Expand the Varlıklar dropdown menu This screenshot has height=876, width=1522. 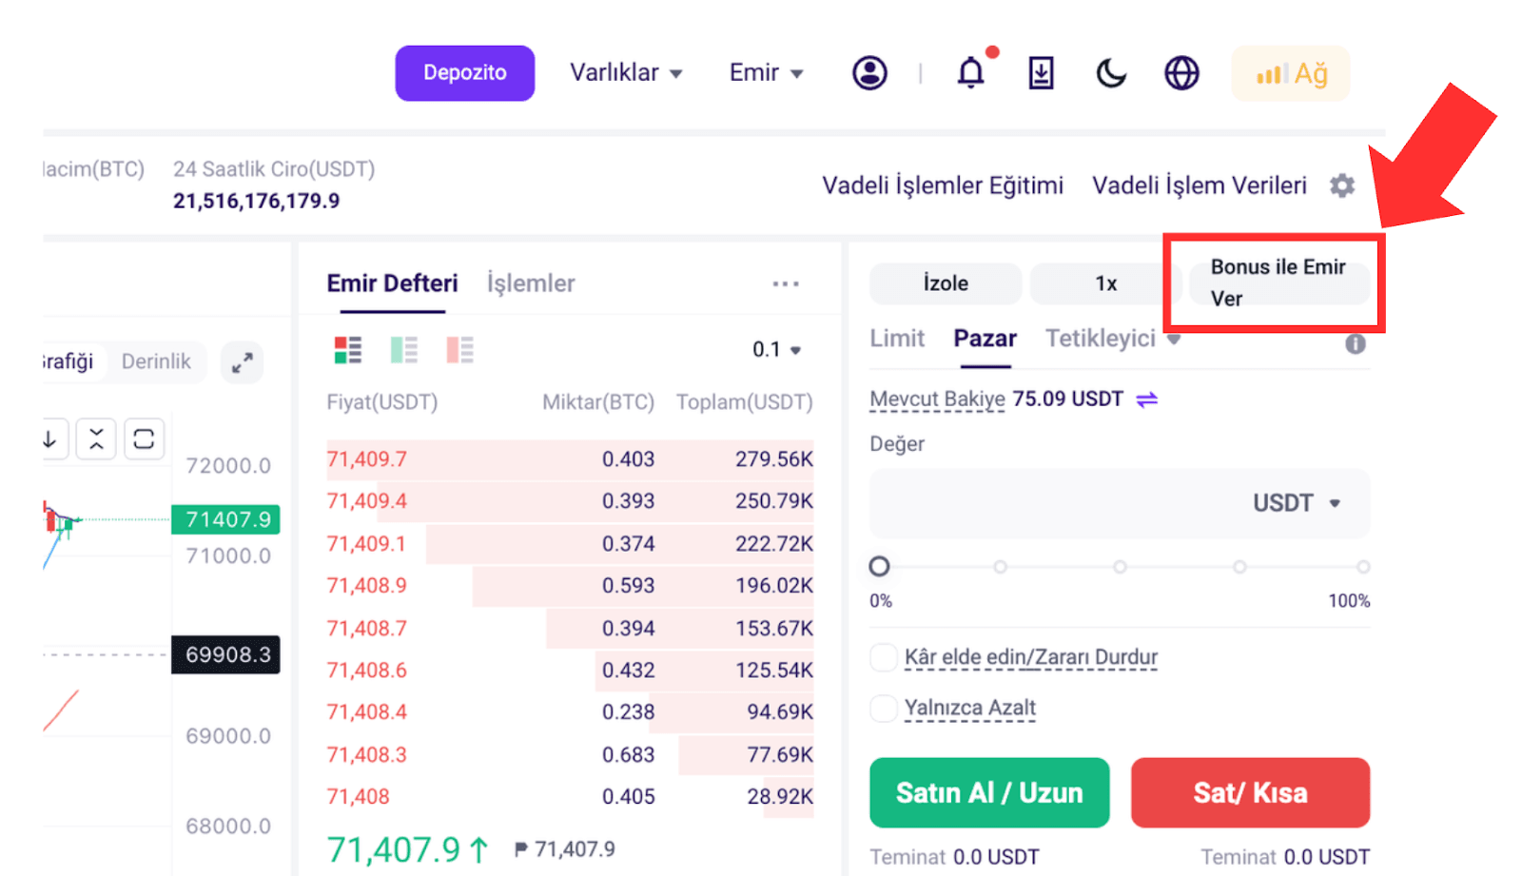626,72
